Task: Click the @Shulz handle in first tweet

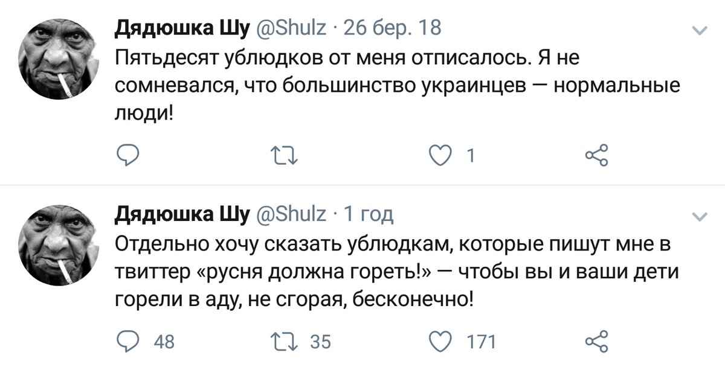Action: (292, 28)
